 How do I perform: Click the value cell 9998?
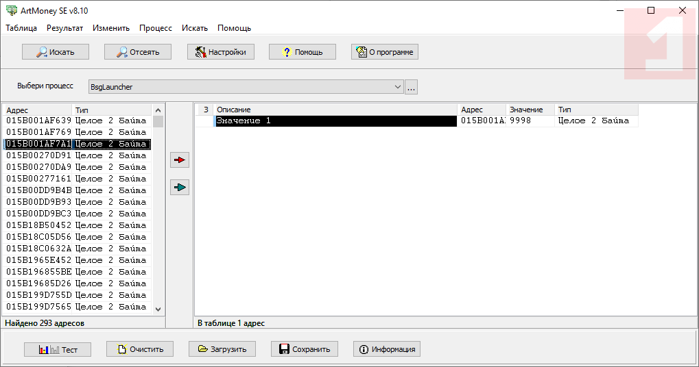pos(530,121)
